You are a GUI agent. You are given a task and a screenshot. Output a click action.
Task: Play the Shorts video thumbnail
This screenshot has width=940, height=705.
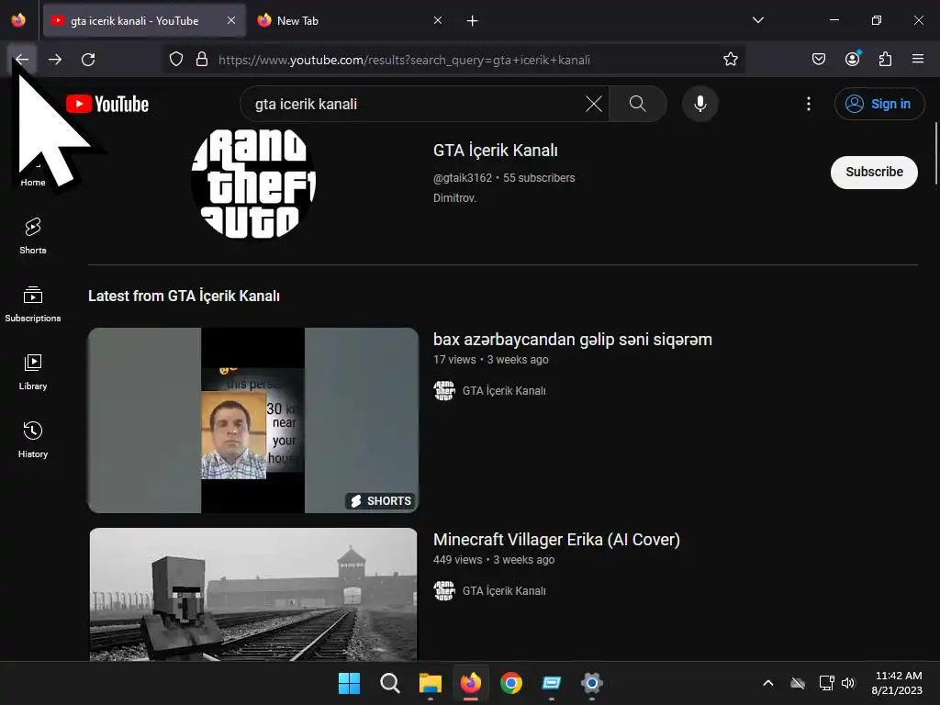click(x=253, y=420)
